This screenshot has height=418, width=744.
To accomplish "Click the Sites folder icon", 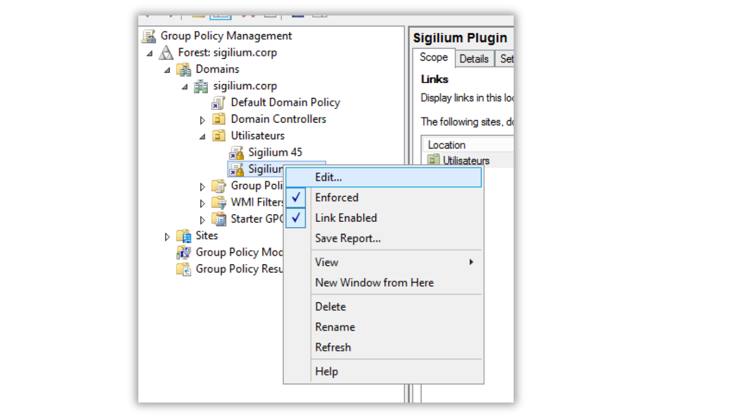I will coord(184,236).
